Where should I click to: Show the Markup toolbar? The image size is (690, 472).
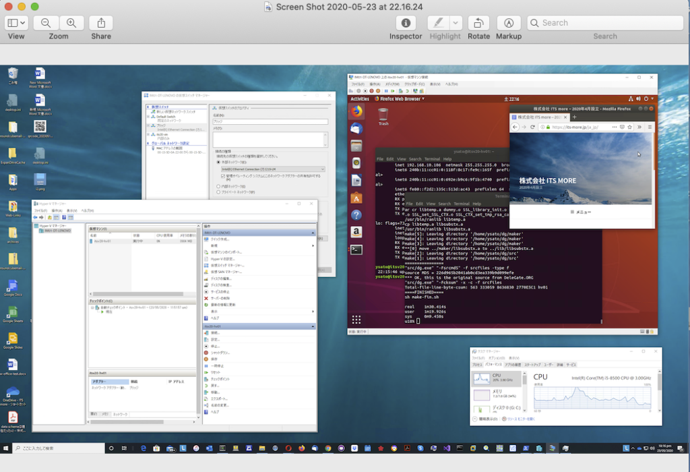click(509, 23)
